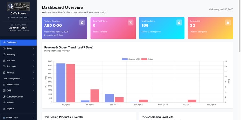The image size is (241, 120).
Task: Click the page vertical scrollbar
Action: point(240,26)
